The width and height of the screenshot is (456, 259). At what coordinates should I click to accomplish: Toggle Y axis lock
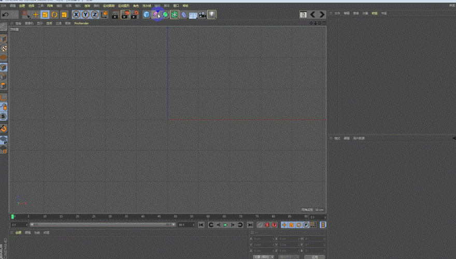(x=85, y=15)
